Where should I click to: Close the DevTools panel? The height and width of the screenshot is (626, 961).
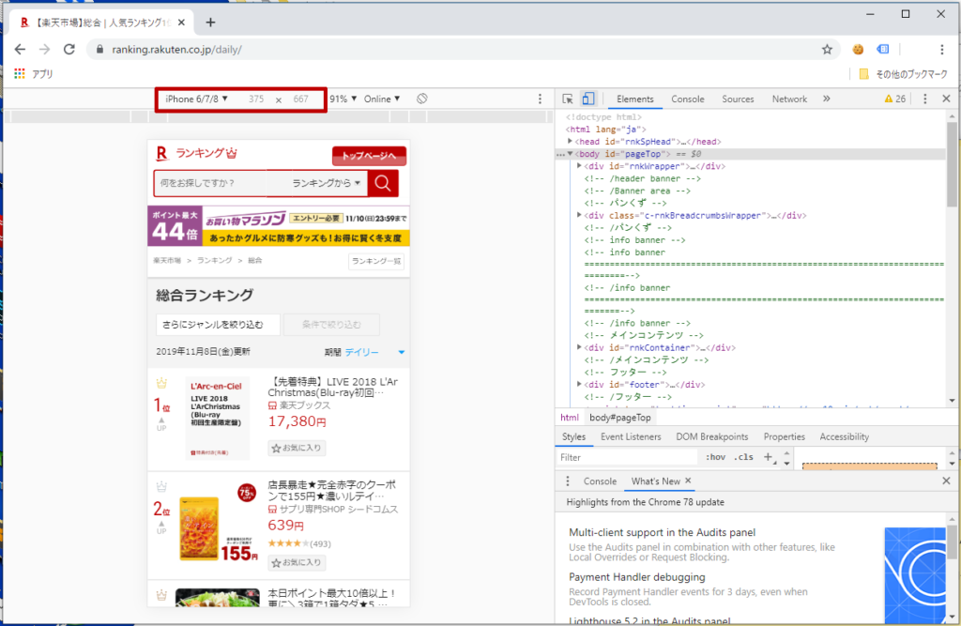tap(946, 99)
